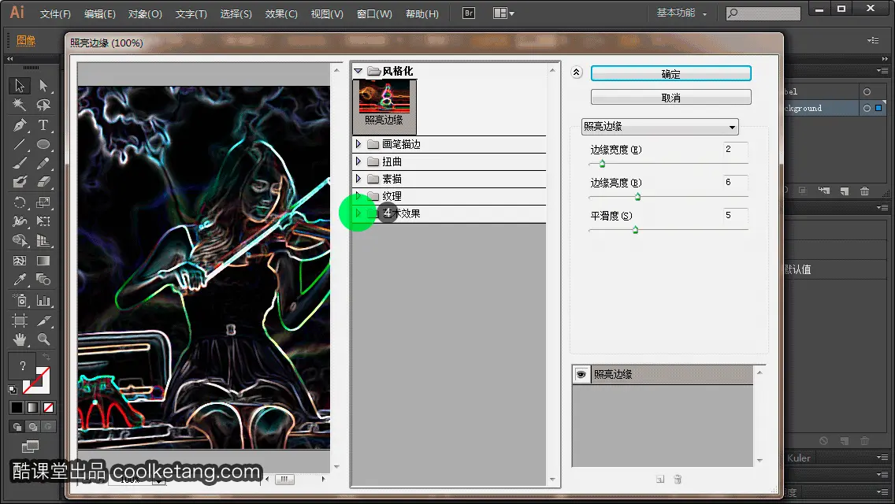895x504 pixels.
Task: Open the 编辑(E) menu
Action: 100,13
